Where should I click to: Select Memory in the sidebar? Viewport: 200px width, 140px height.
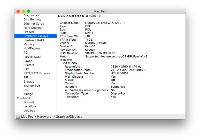coord(29,44)
